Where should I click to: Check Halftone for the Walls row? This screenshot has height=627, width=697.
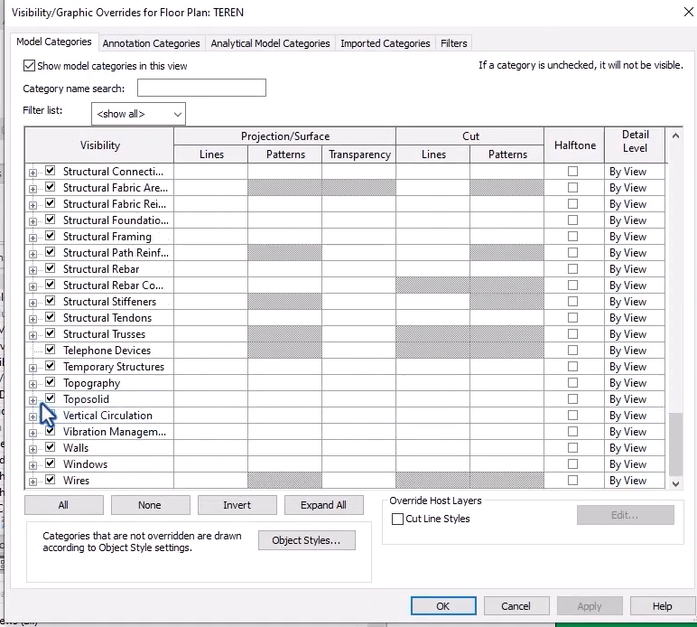(x=572, y=448)
